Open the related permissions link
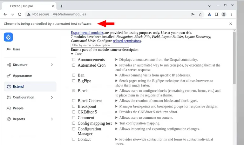The height and width of the screenshot is (145, 244). 127,41
